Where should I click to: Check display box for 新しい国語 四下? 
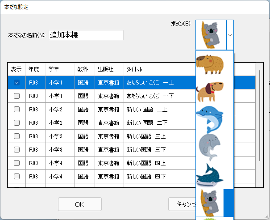[x=17, y=176]
